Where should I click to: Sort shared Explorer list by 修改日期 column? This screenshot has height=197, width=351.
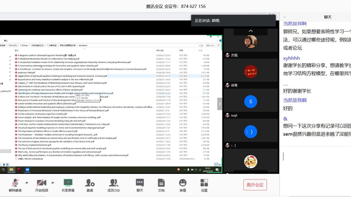tap(160, 50)
